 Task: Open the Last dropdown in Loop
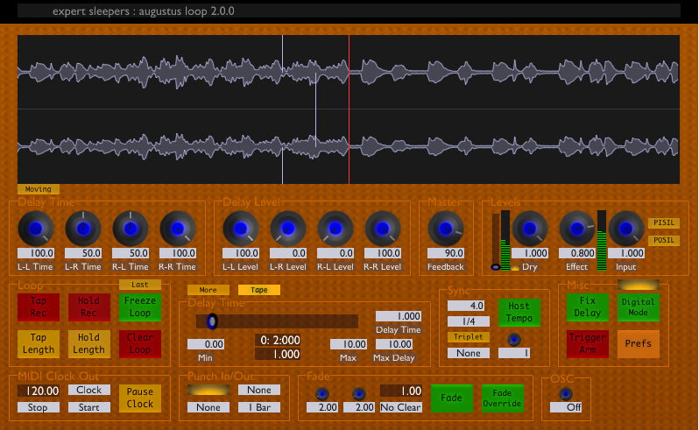point(140,285)
